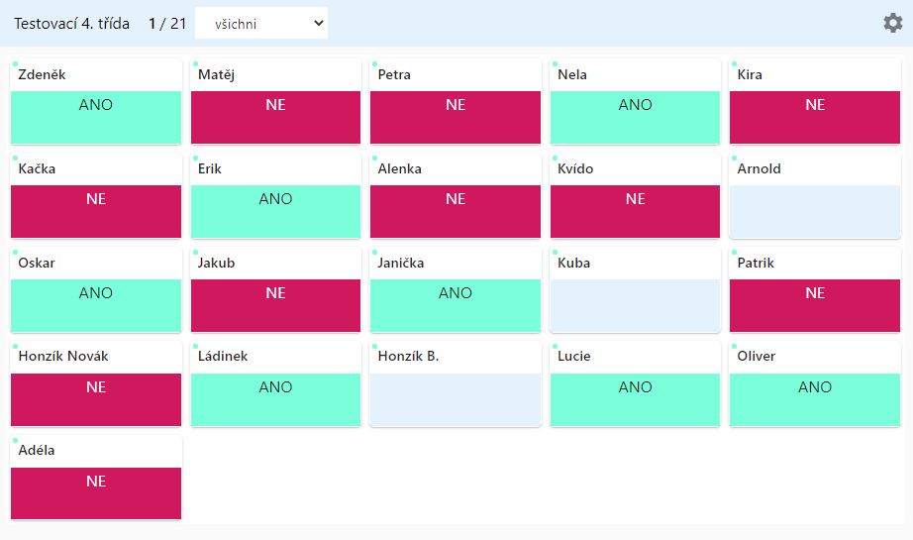The image size is (913, 540).
Task: Click the Honzík Novák name label
Action: point(63,356)
